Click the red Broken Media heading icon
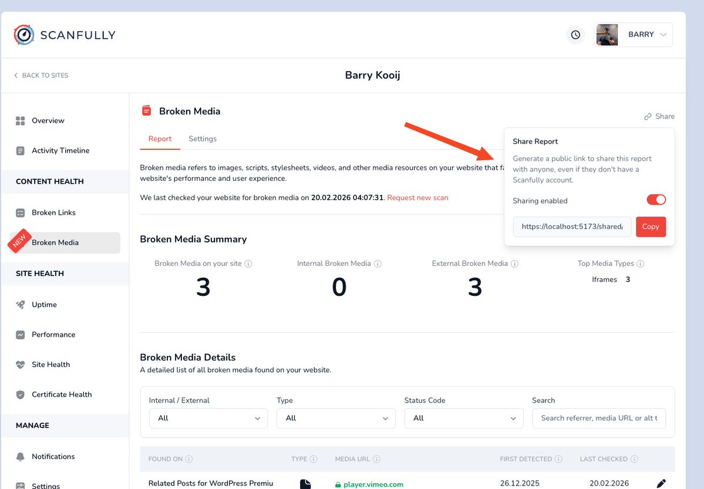Viewport: 704px width, 489px height. click(146, 110)
